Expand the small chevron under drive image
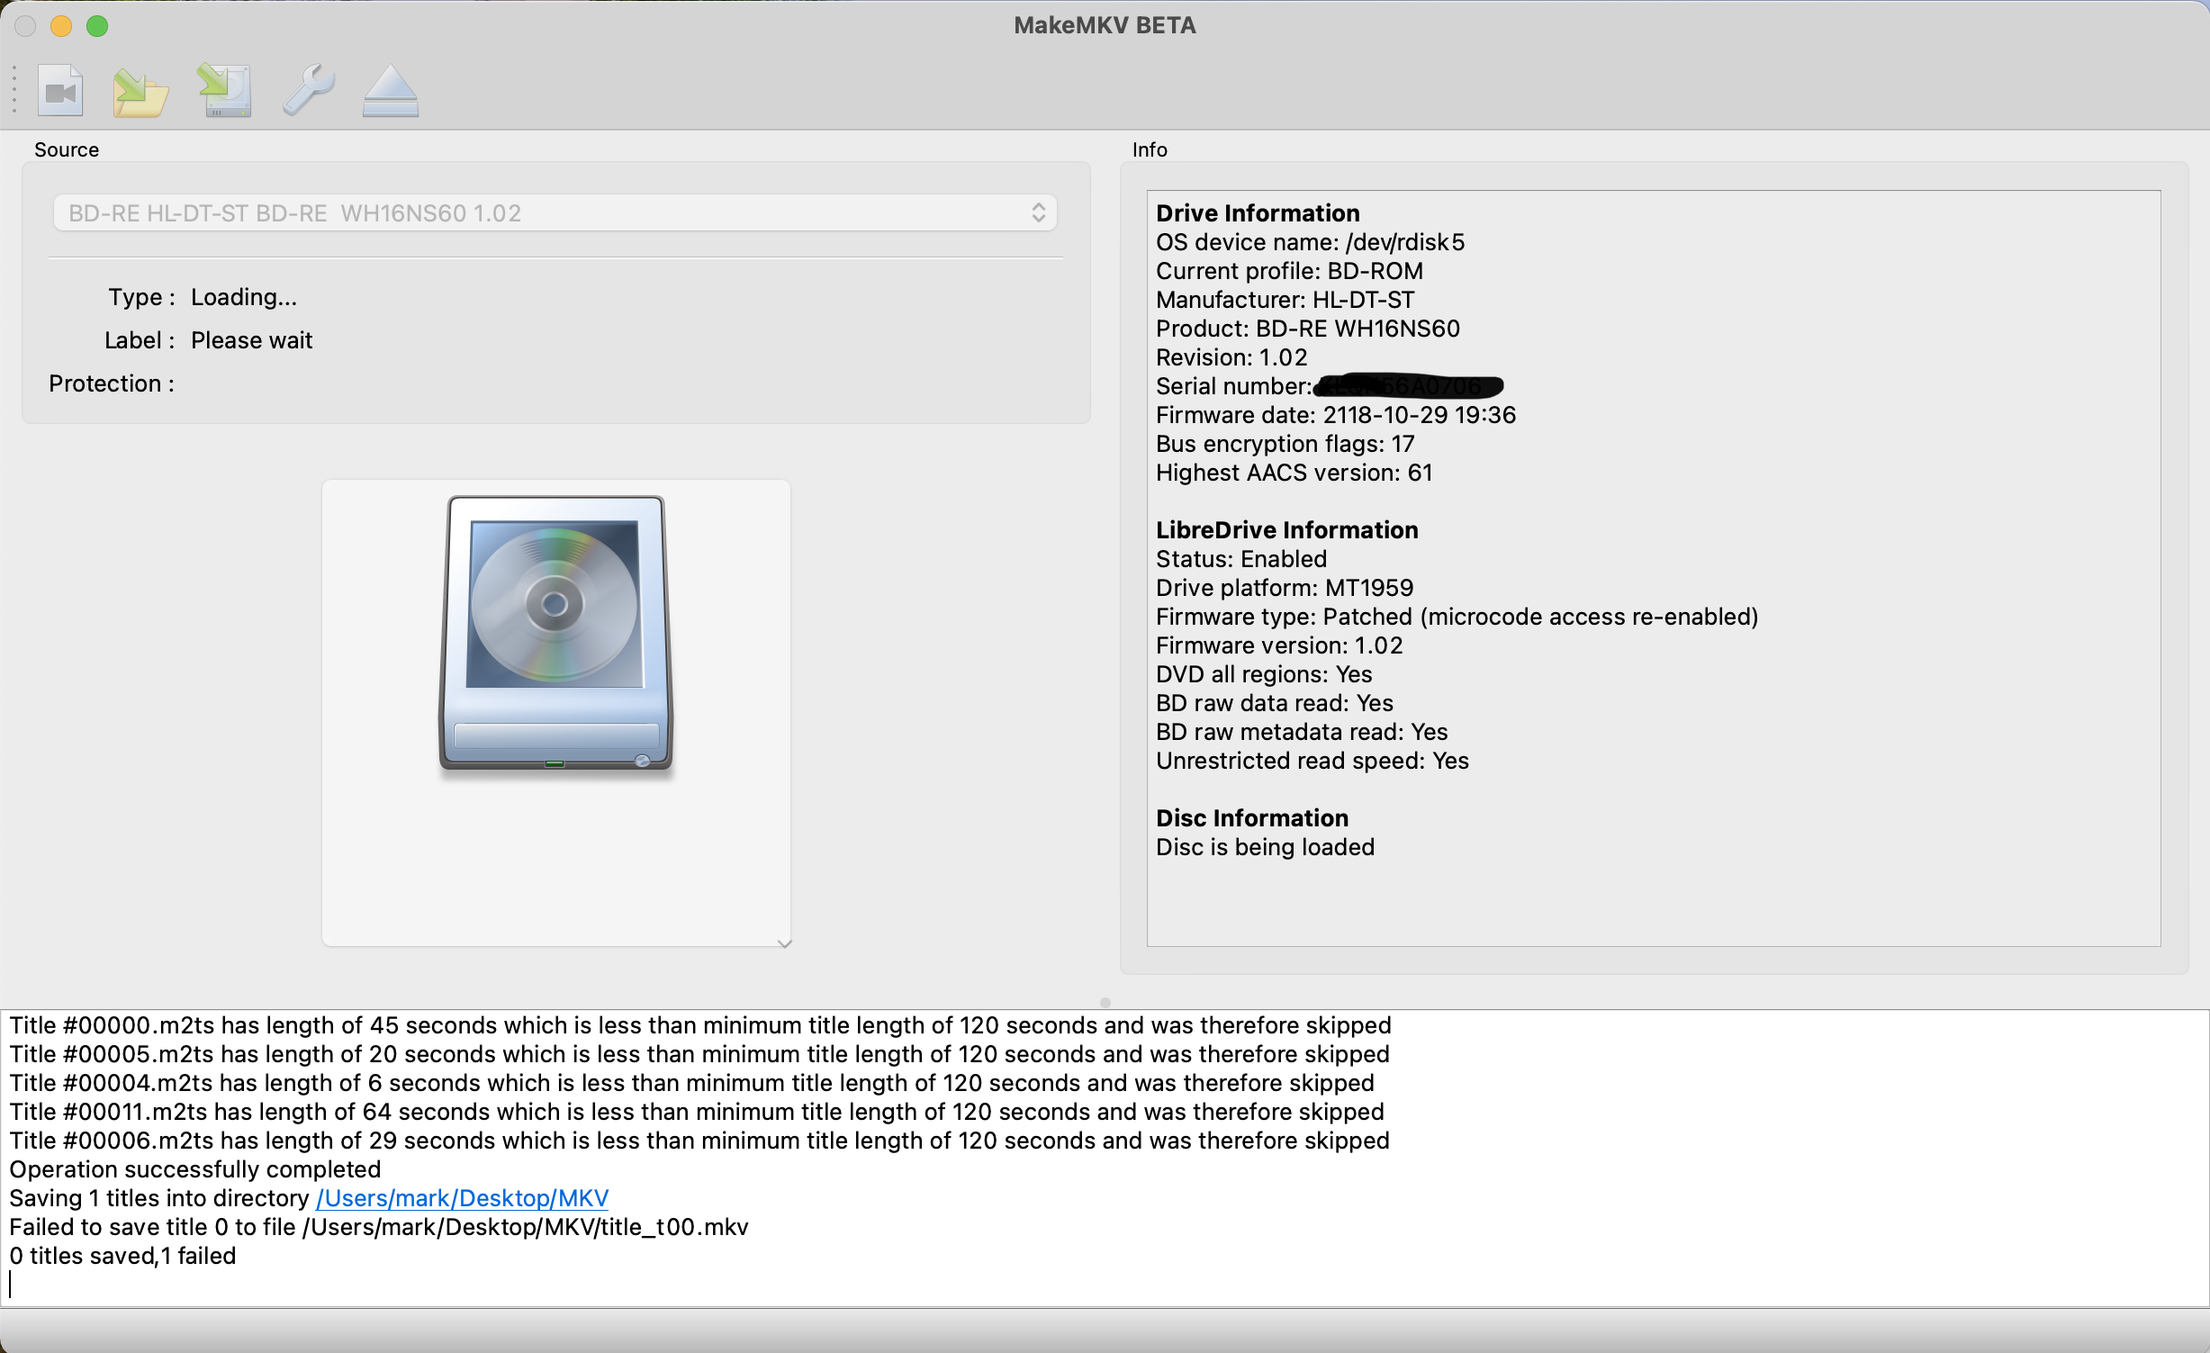Screen dimensions: 2210x1353 tap(784, 943)
